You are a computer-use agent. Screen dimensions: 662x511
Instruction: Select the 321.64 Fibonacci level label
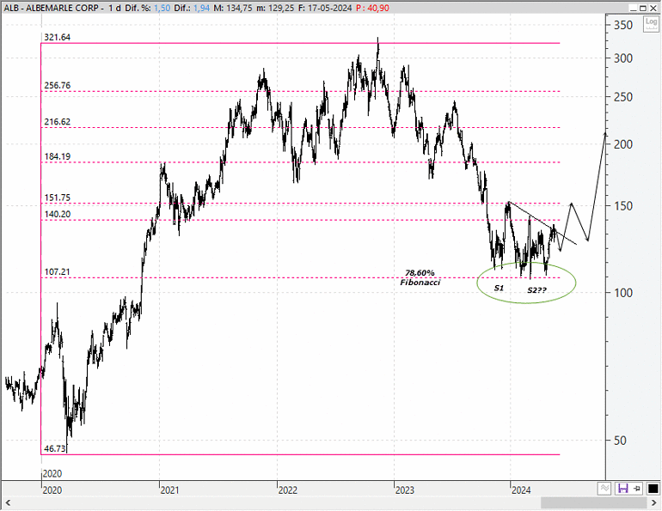point(57,37)
